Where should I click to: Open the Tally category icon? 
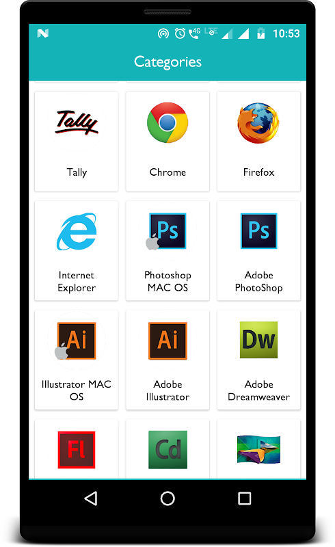click(x=77, y=122)
